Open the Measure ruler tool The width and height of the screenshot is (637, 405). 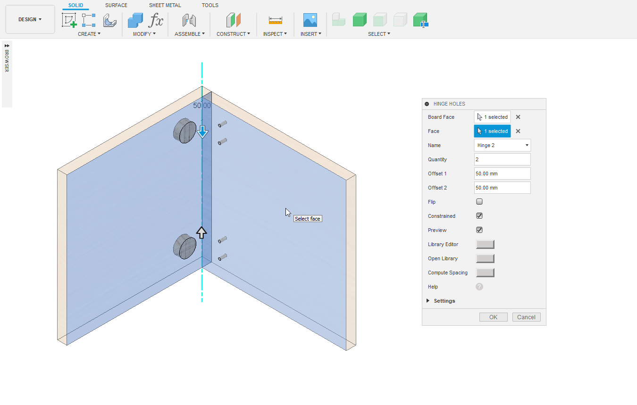(275, 20)
